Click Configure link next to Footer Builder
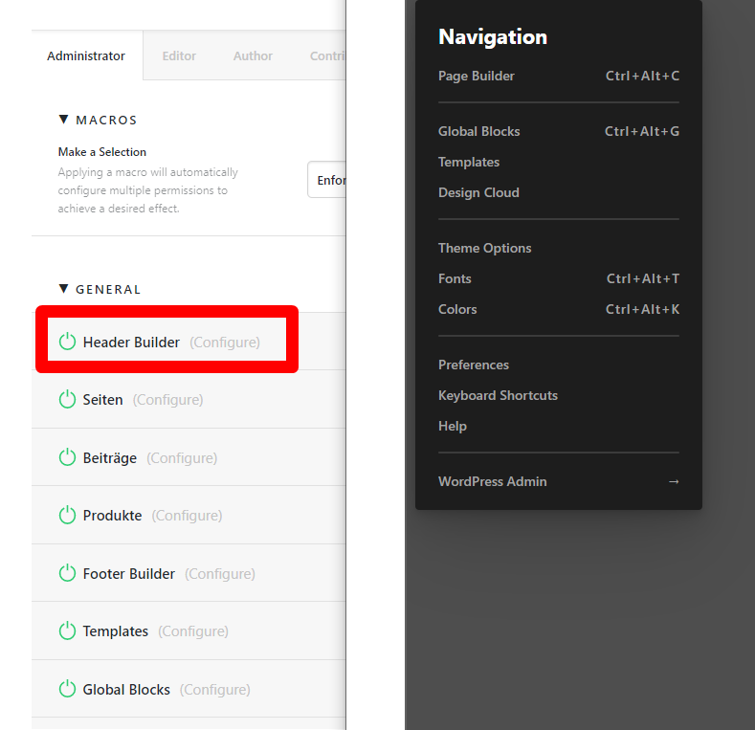The image size is (755, 730). coord(220,574)
